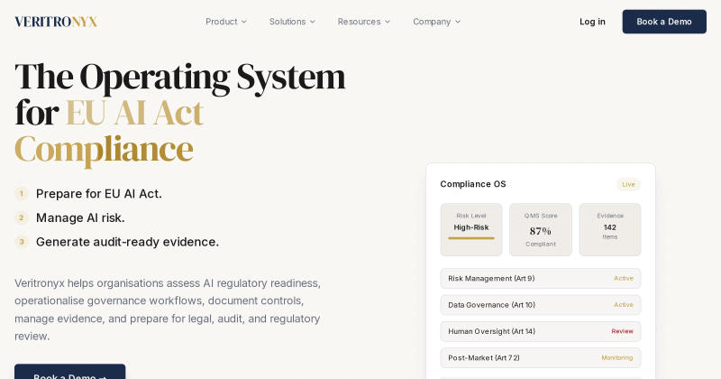
Task: Click the number 1 step badge
Action: 21,193
